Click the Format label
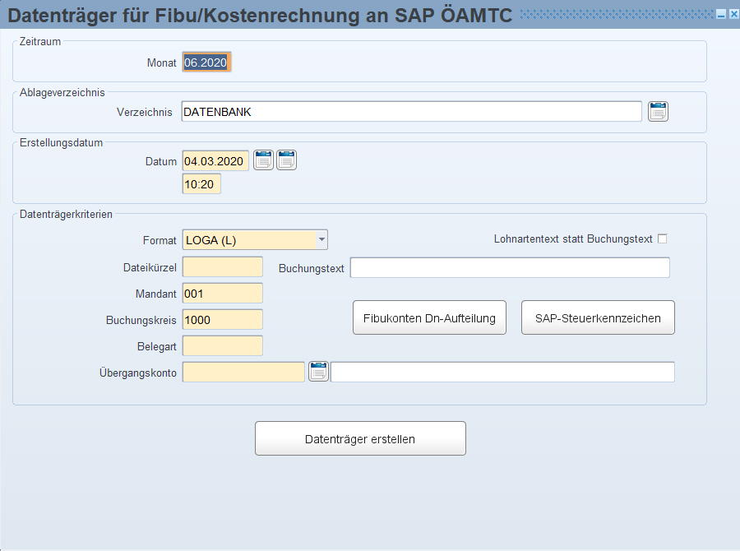The width and height of the screenshot is (740, 551). 160,241
